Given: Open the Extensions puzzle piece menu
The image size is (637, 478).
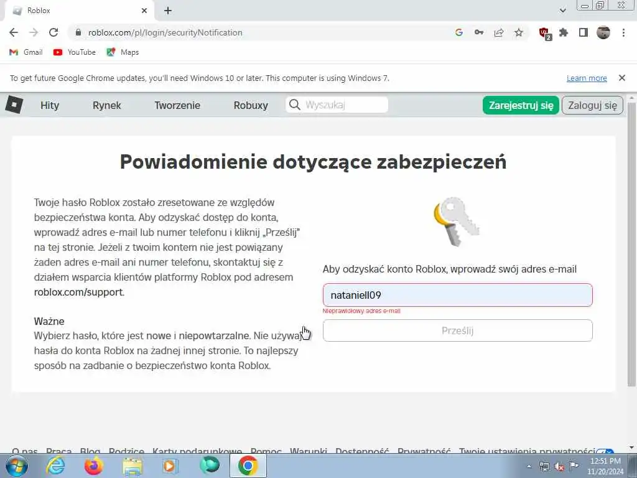Looking at the screenshot, I should (564, 32).
